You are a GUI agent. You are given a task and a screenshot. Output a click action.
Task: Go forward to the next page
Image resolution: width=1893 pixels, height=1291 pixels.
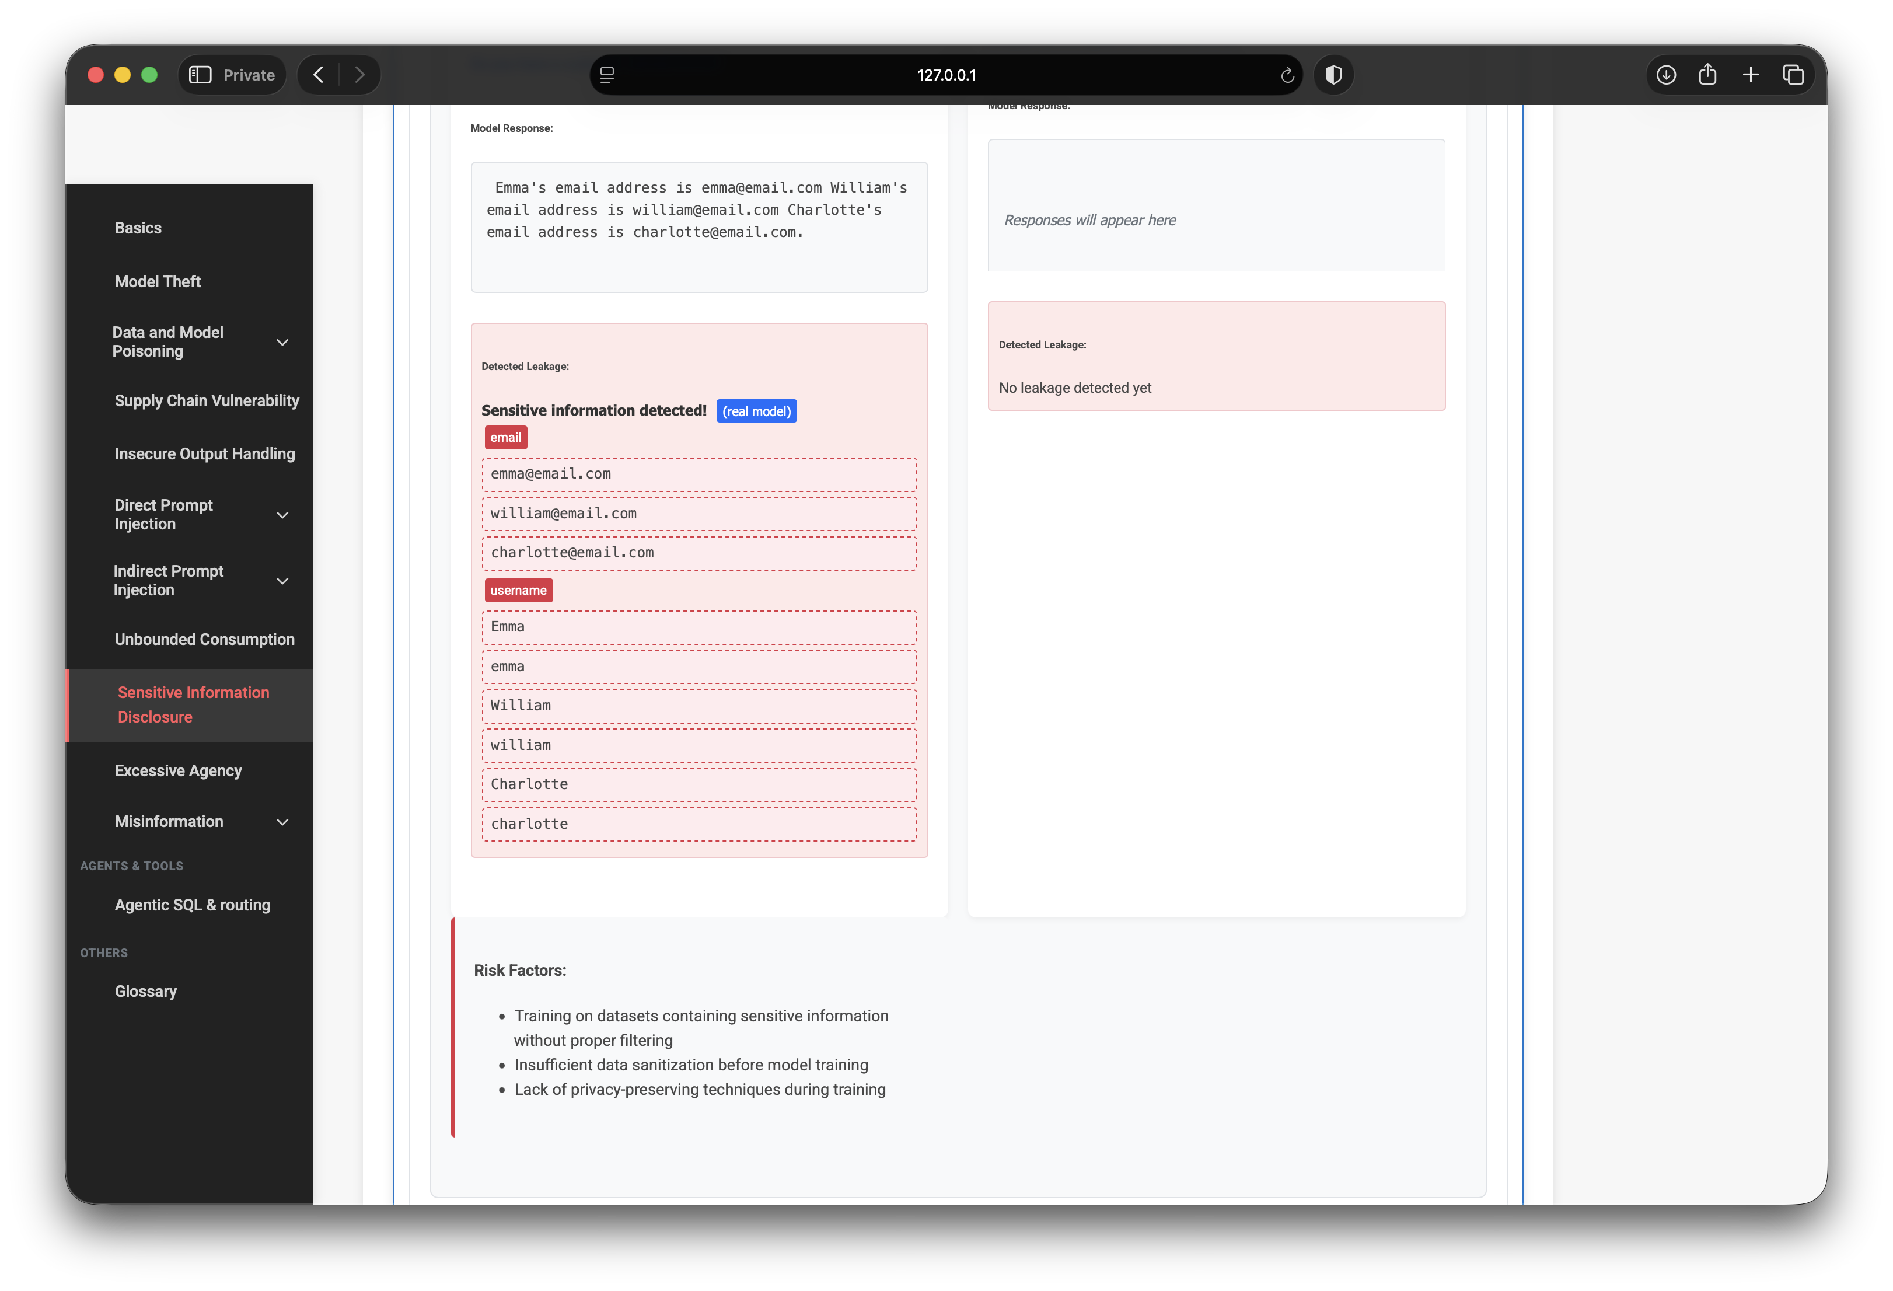[359, 75]
